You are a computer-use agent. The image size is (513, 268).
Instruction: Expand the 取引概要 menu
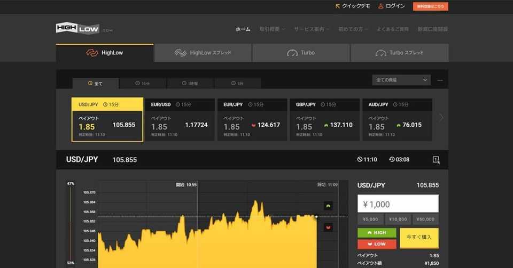(272, 29)
